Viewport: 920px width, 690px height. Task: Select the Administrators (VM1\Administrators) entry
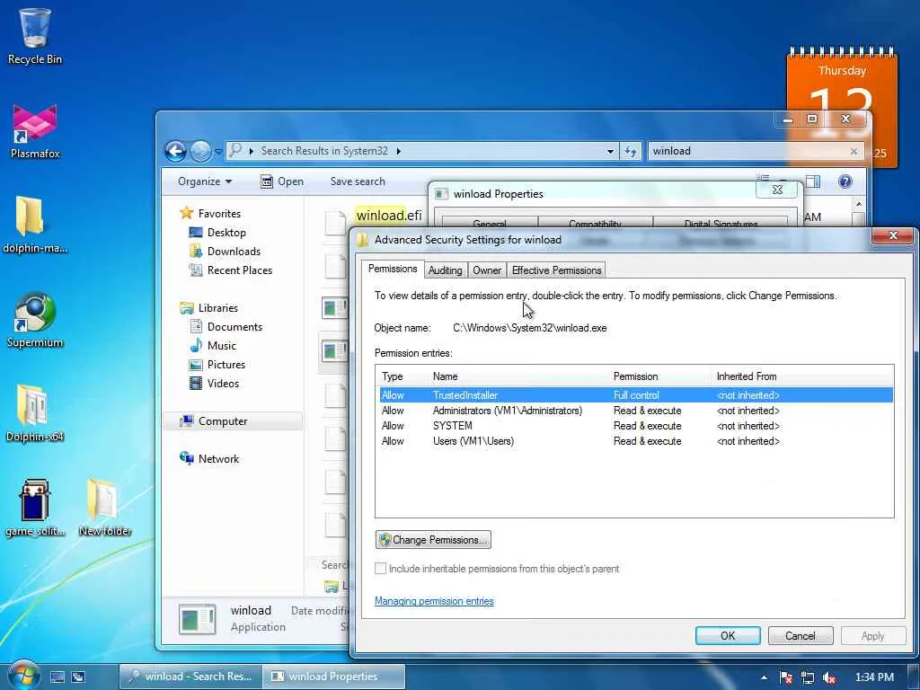click(636, 410)
